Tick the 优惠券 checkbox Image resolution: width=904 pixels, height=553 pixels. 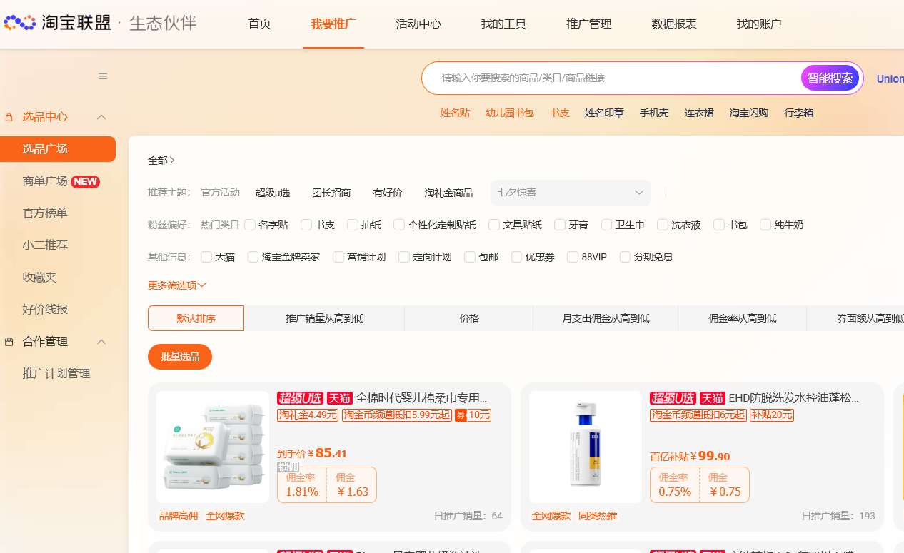click(517, 257)
